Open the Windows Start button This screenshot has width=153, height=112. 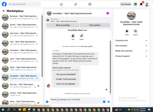3,110
